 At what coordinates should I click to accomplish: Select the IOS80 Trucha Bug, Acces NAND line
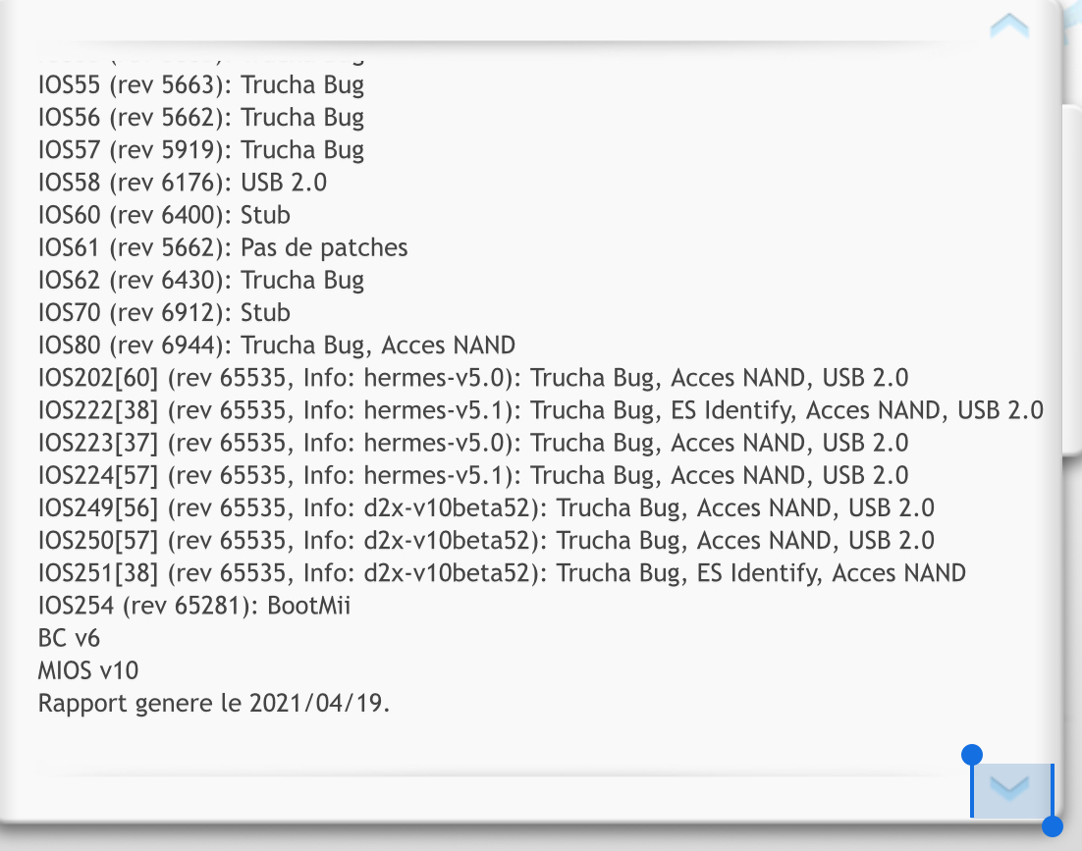coord(277,346)
